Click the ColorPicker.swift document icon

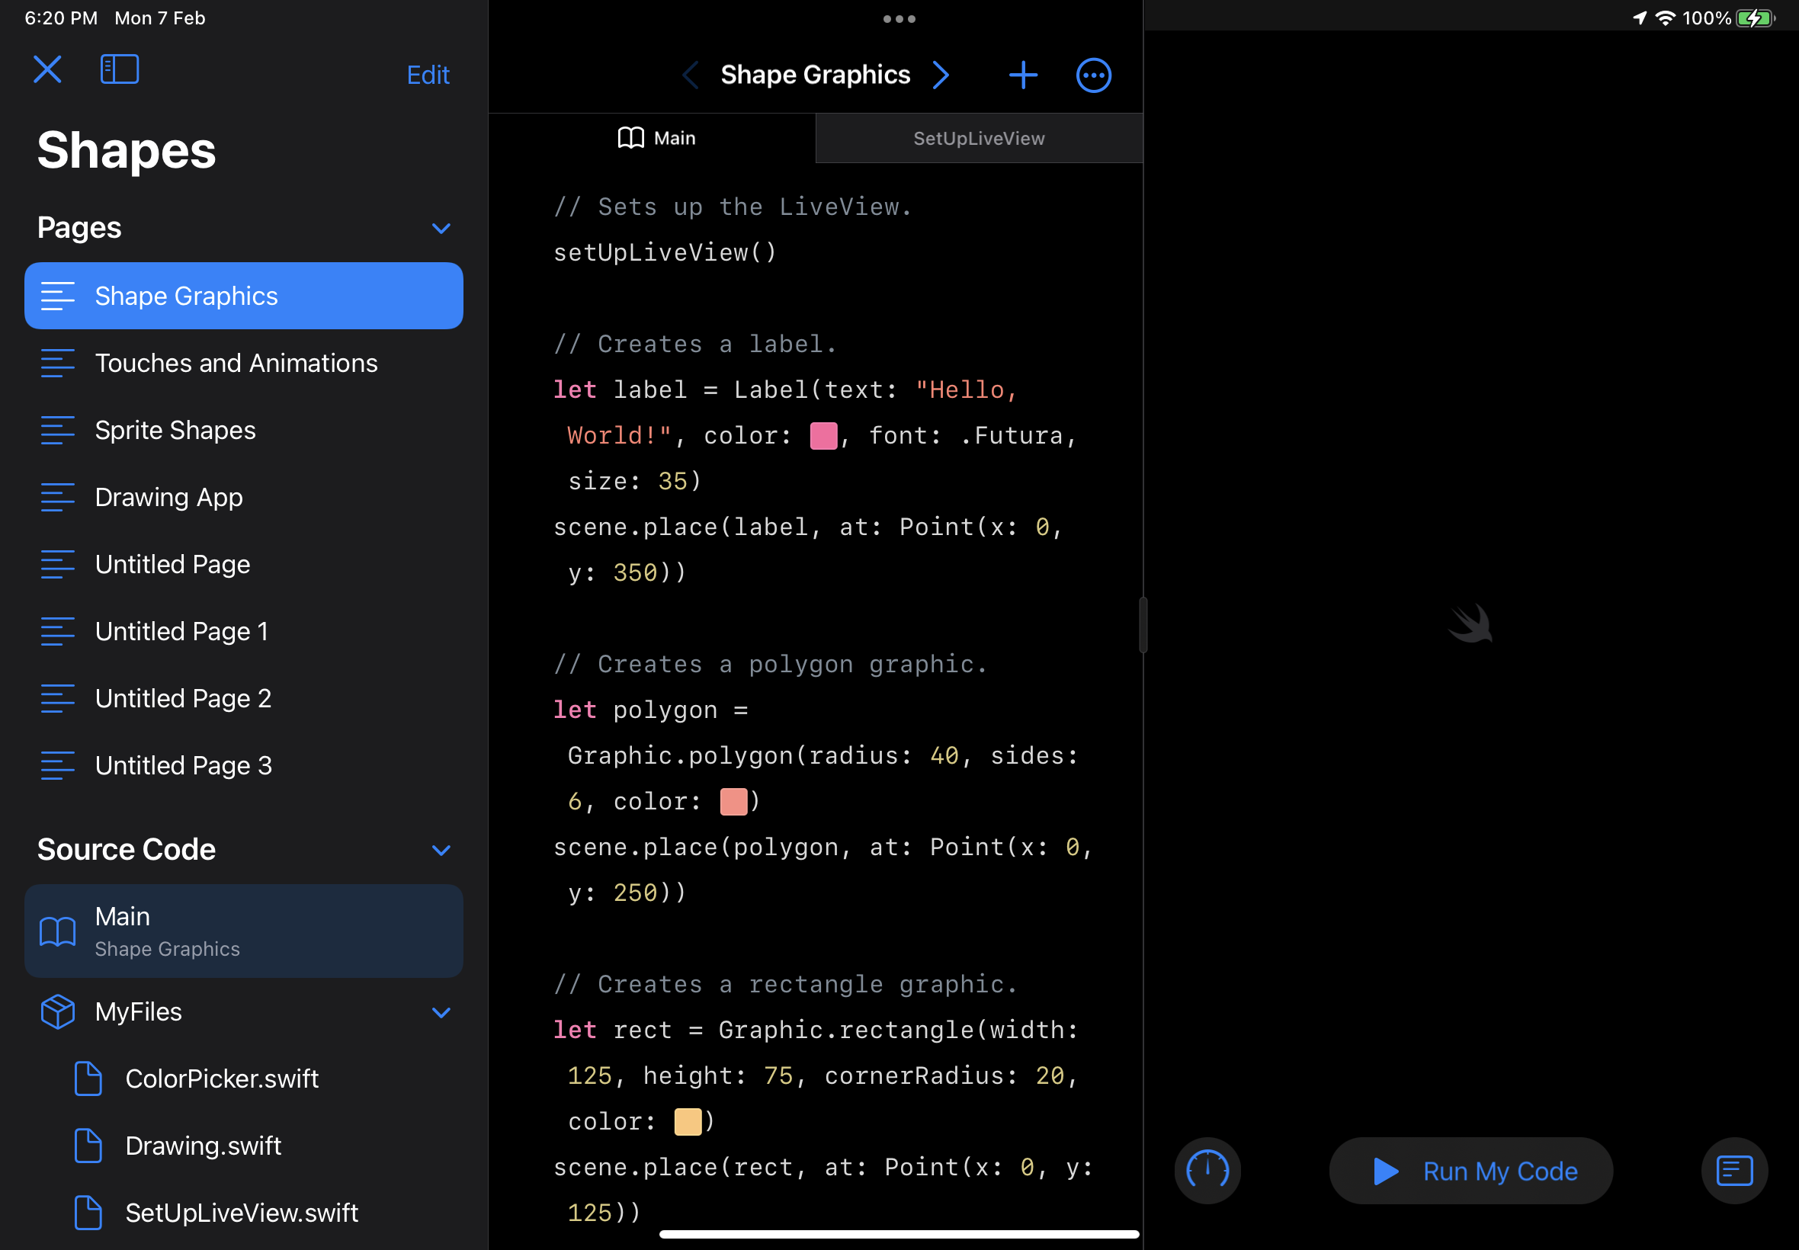point(88,1079)
